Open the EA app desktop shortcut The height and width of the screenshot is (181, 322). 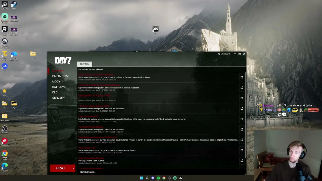tap(5, 67)
